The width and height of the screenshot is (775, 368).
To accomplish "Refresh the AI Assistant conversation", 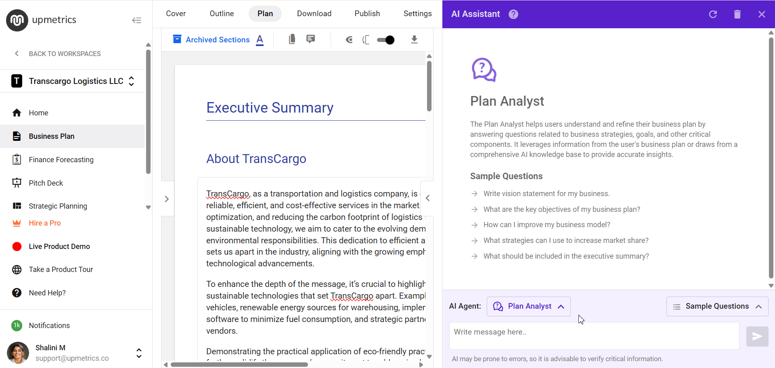I will click(713, 14).
